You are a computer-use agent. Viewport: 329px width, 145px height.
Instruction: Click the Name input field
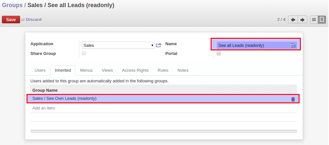tap(257, 45)
